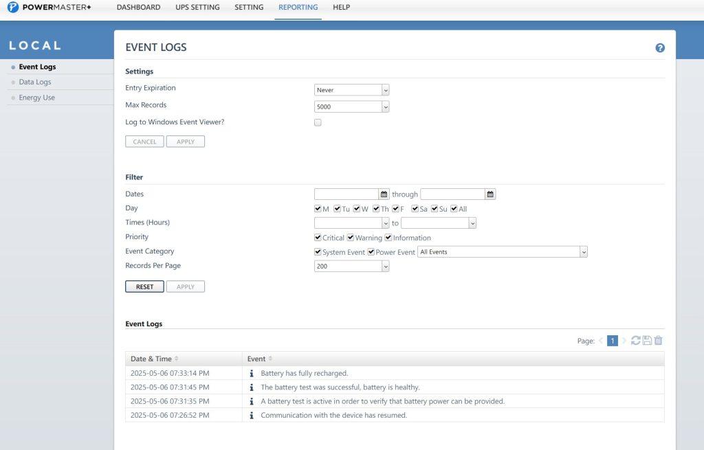Select Data Logs in sidebar
704x450 pixels.
coord(35,82)
